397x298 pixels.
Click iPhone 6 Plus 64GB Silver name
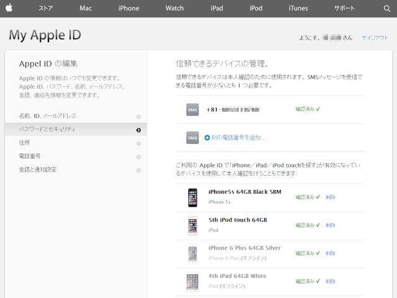tap(244, 248)
